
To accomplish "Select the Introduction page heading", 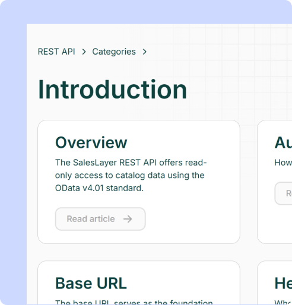I will pyautogui.click(x=112, y=90).
